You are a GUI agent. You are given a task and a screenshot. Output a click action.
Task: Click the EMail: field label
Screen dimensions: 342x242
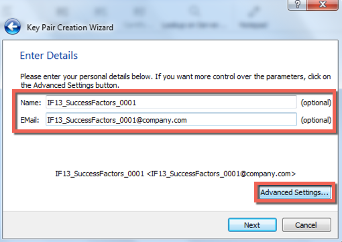30,120
